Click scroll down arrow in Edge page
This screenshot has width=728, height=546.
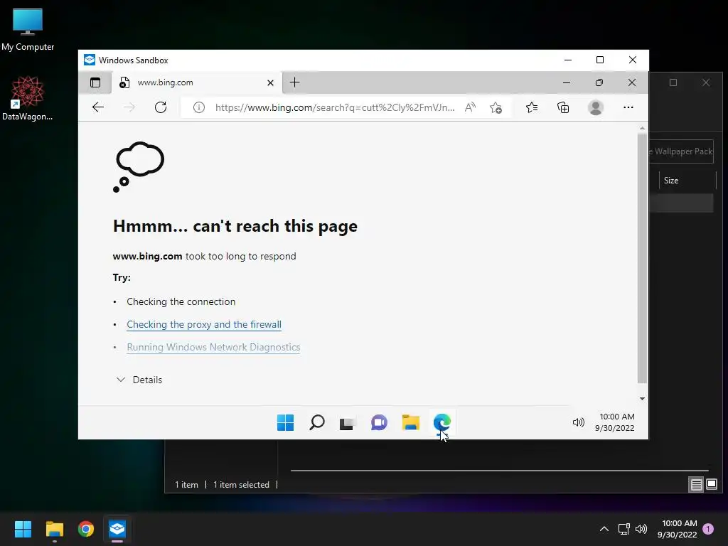coord(642,399)
